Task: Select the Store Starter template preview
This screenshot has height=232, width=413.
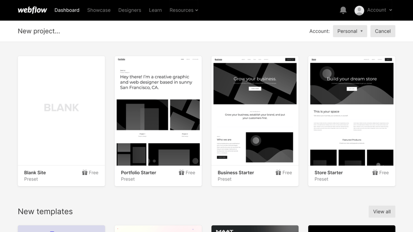Action: [x=352, y=110]
